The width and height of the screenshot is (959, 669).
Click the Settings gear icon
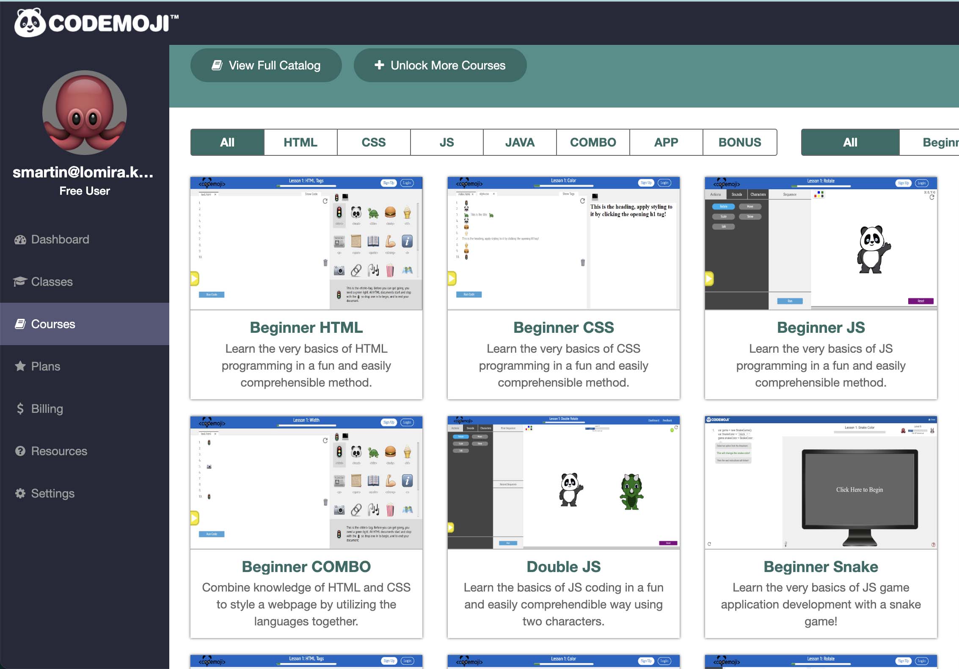[x=20, y=493]
